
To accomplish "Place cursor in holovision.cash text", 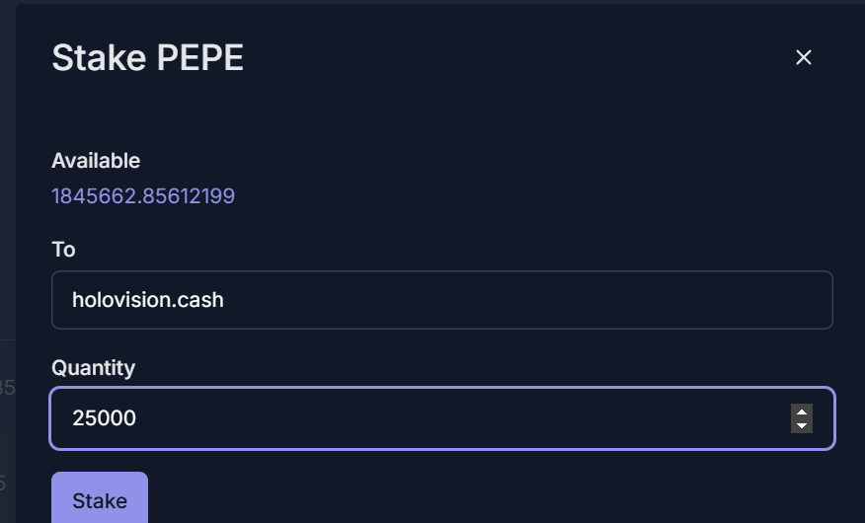I will pos(148,300).
